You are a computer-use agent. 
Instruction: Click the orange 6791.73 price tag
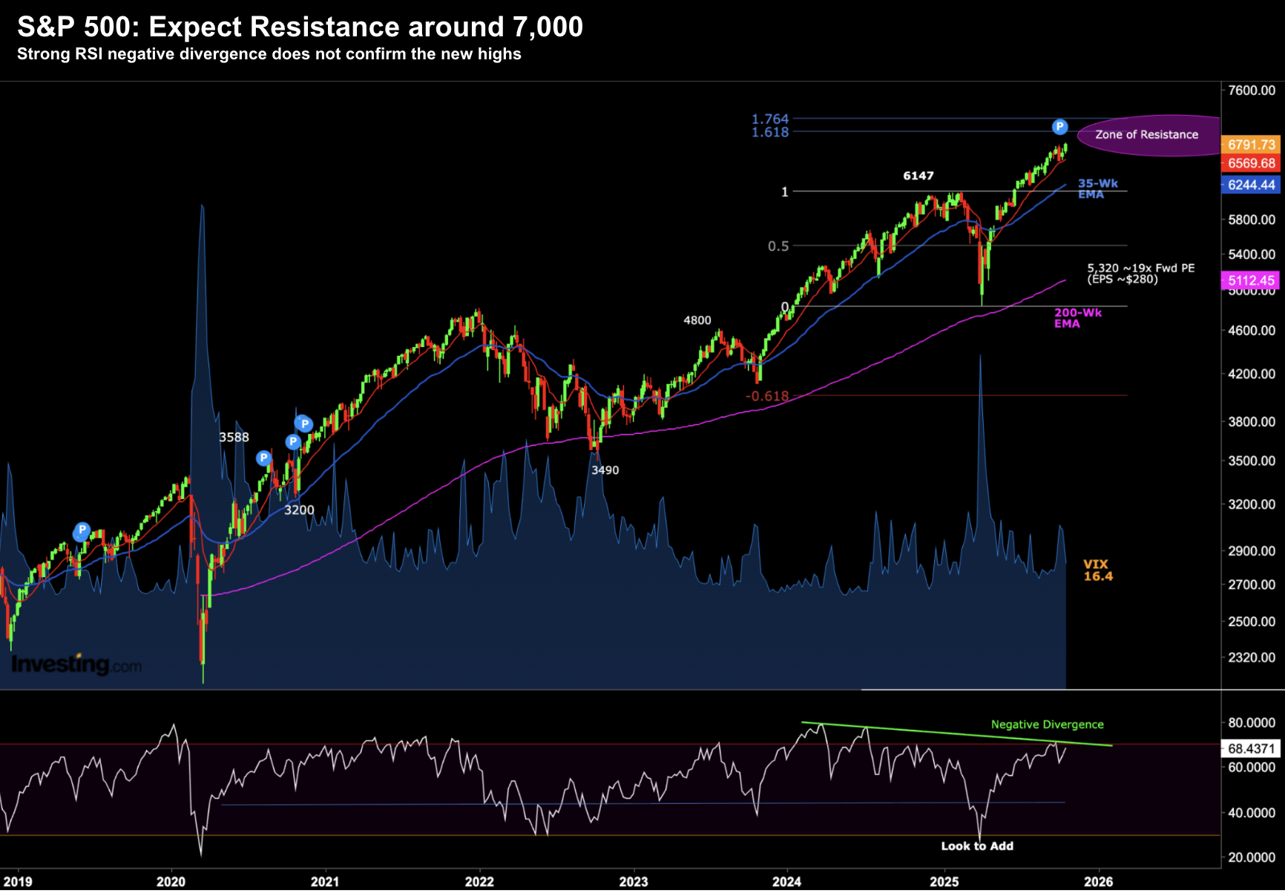point(1251,145)
